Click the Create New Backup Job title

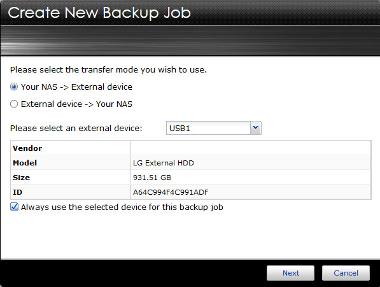tap(99, 13)
